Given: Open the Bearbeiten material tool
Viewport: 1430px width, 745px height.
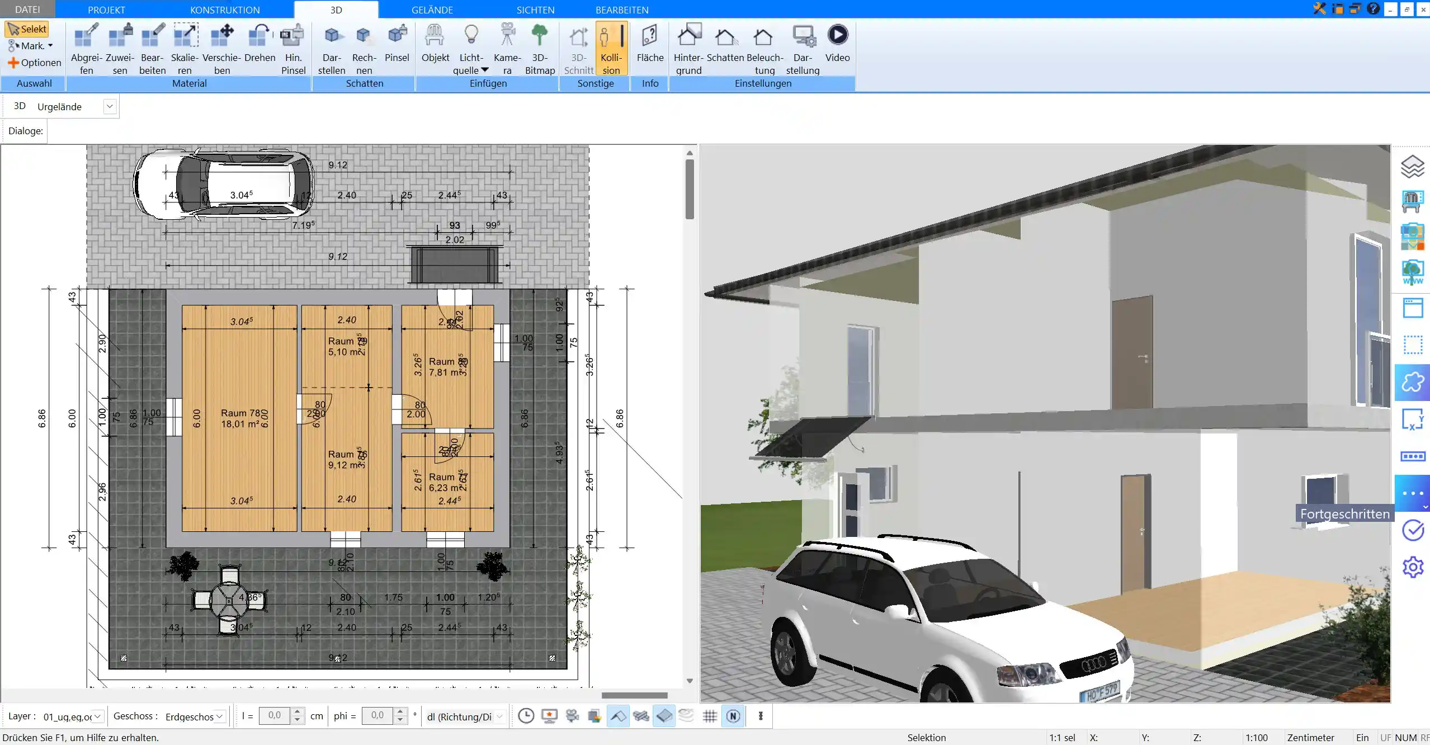Looking at the screenshot, I should (x=152, y=49).
